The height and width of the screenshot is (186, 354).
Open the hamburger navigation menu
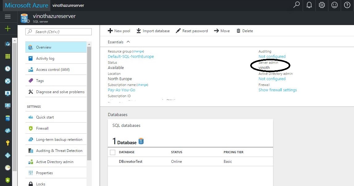[8, 17]
